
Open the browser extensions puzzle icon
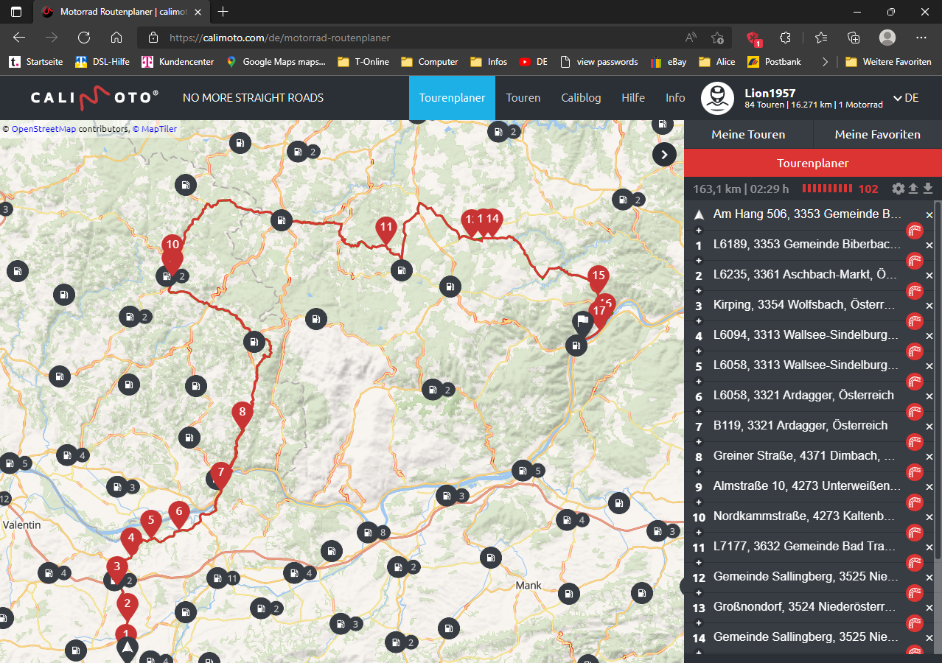pyautogui.click(x=786, y=38)
